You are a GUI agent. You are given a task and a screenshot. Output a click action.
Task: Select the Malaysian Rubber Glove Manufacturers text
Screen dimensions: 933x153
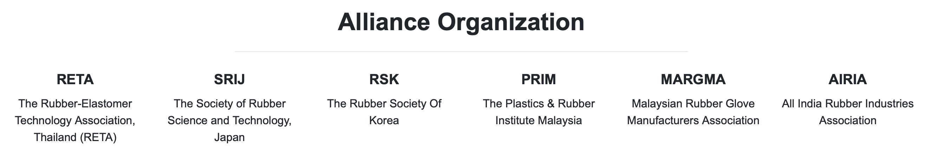693,104
